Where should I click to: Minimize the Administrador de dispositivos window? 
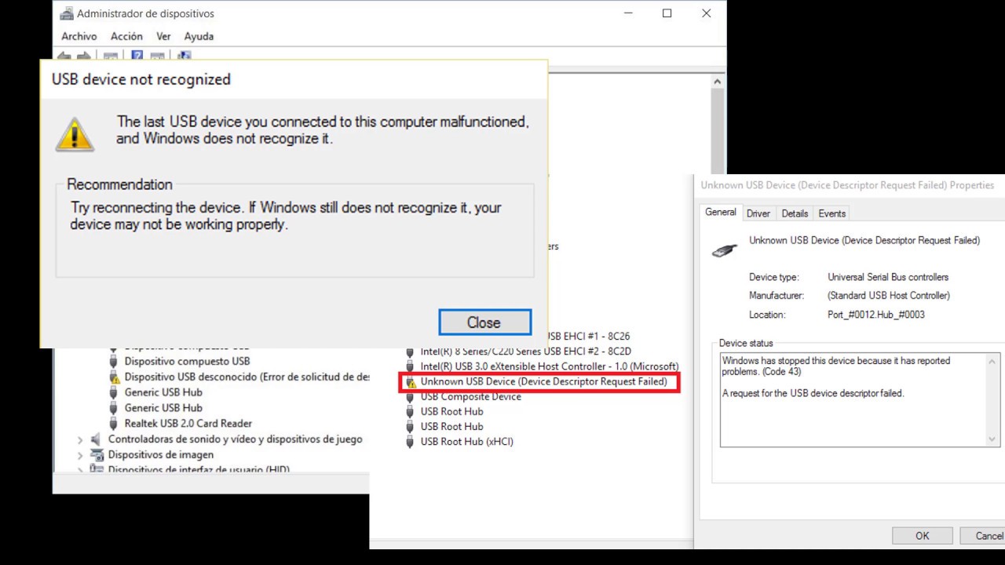(x=627, y=13)
